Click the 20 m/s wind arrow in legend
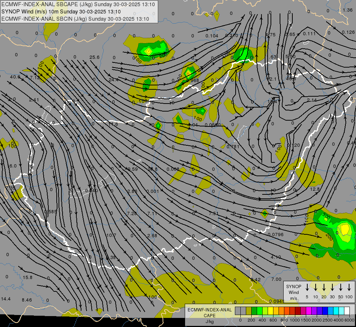The height and width of the screenshot is (327, 356). [x=324, y=287]
